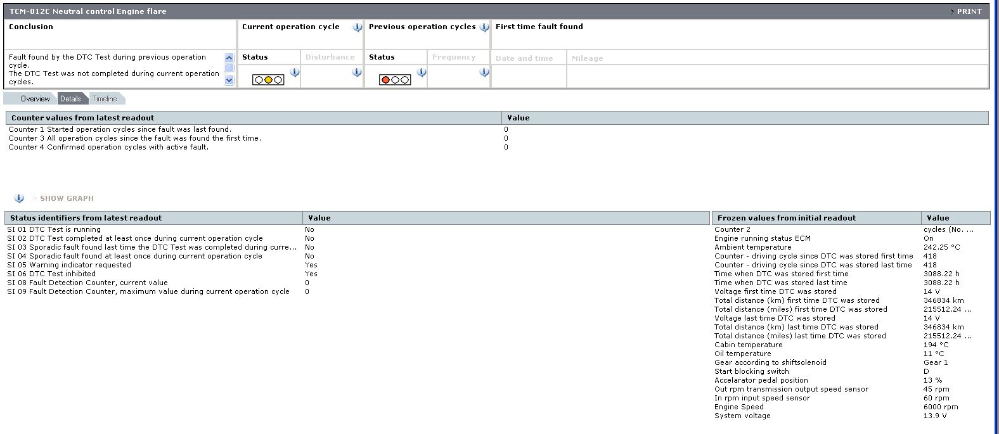Screen dimensions: 999x434
Task: Click info icon in the Frequency cell
Action: (484, 72)
